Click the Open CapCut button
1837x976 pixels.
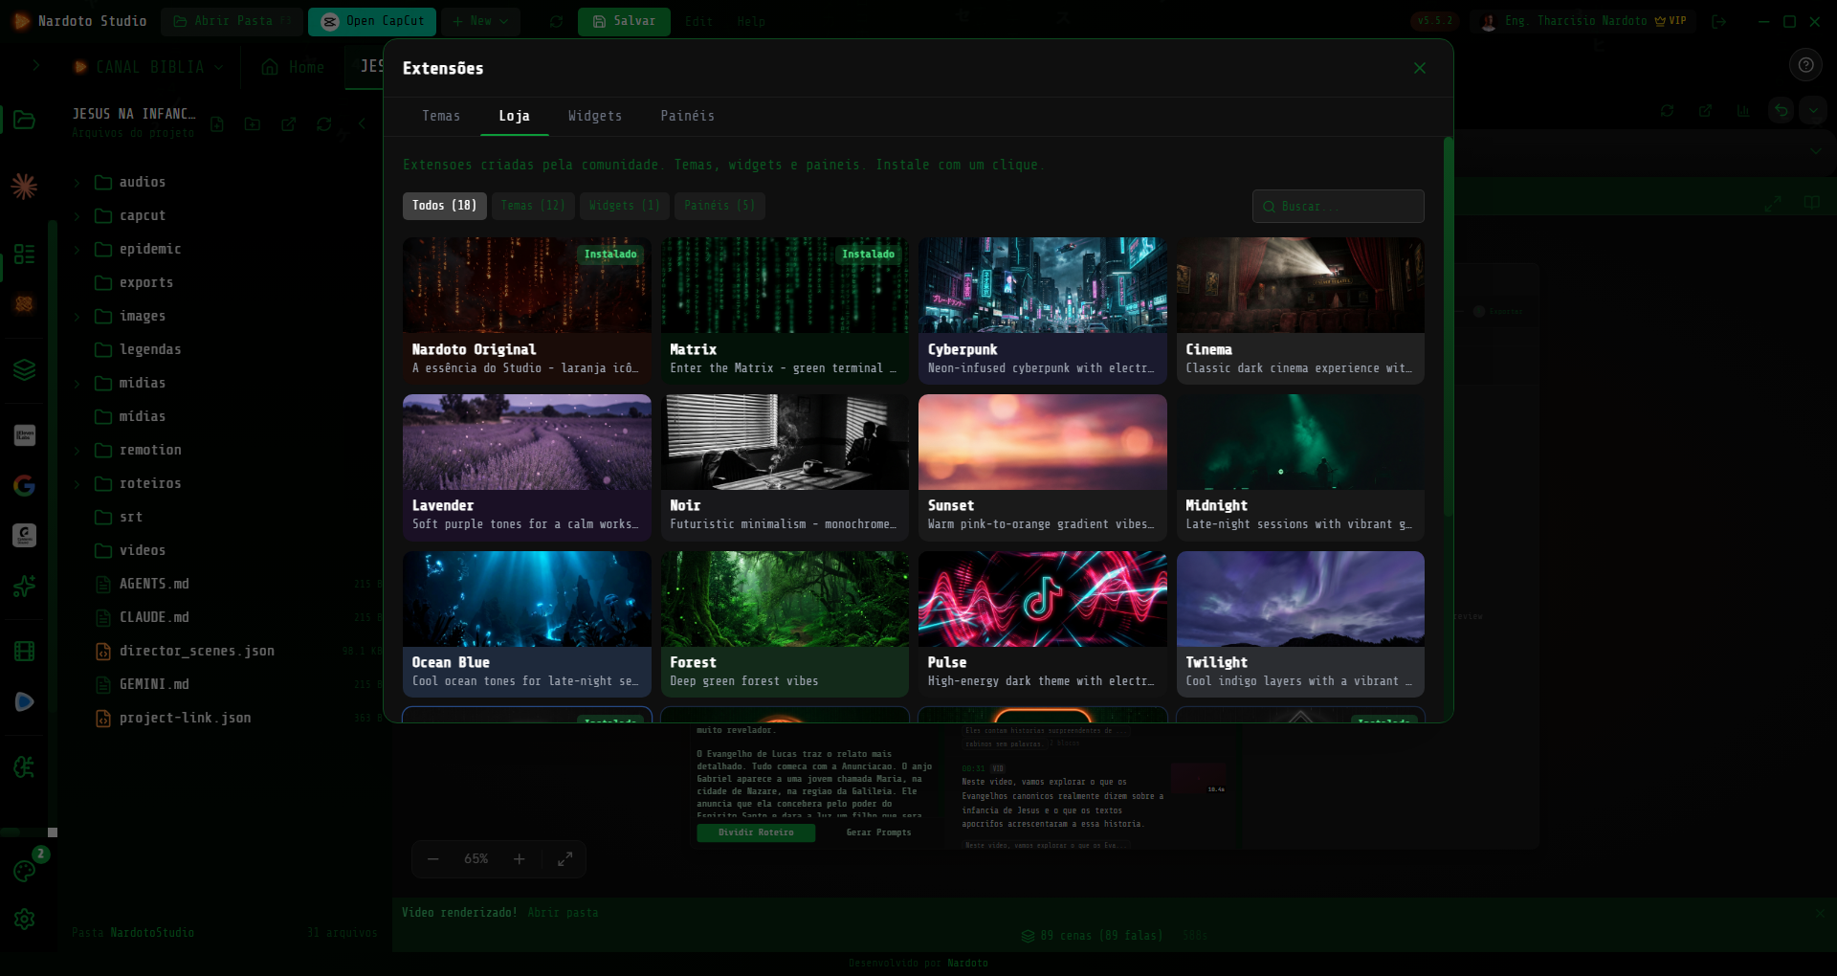372,21
